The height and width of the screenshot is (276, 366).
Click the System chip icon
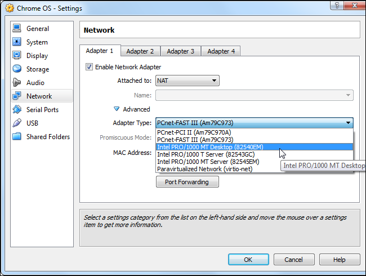click(x=17, y=42)
